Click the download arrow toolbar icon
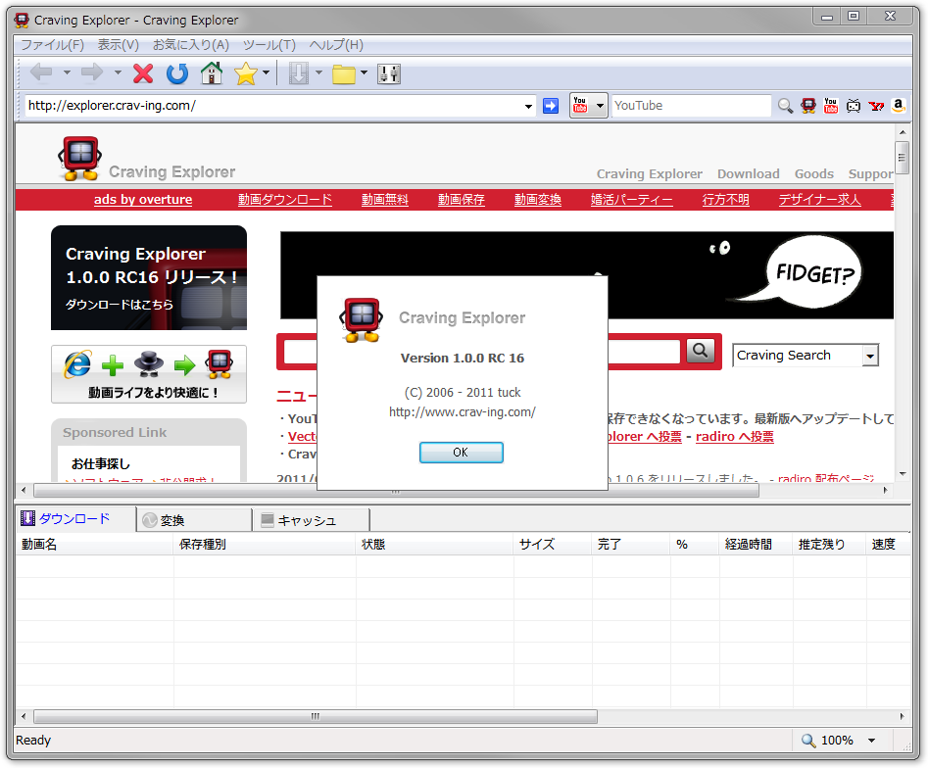The image size is (928, 768). 299,73
